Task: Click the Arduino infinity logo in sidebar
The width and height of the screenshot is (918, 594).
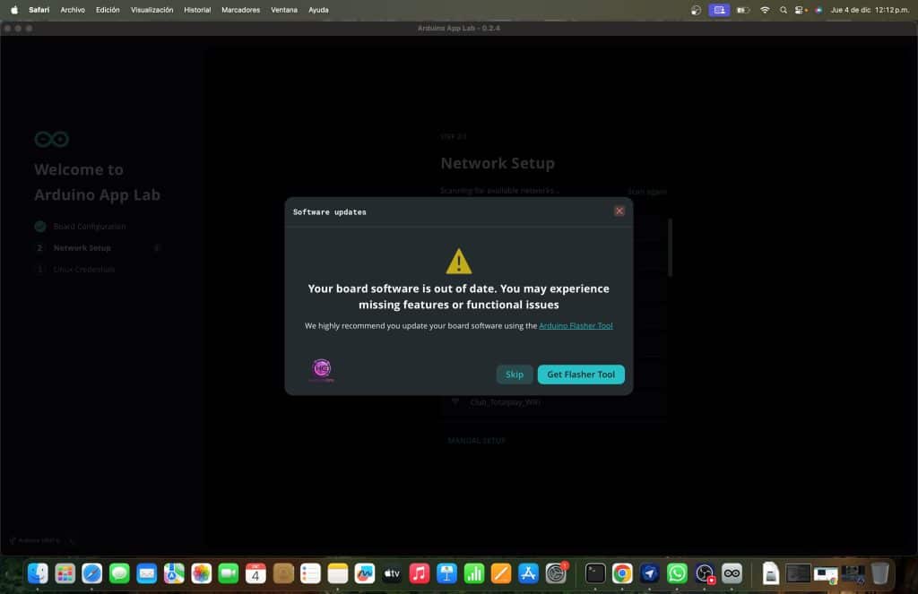Action: tap(51, 139)
